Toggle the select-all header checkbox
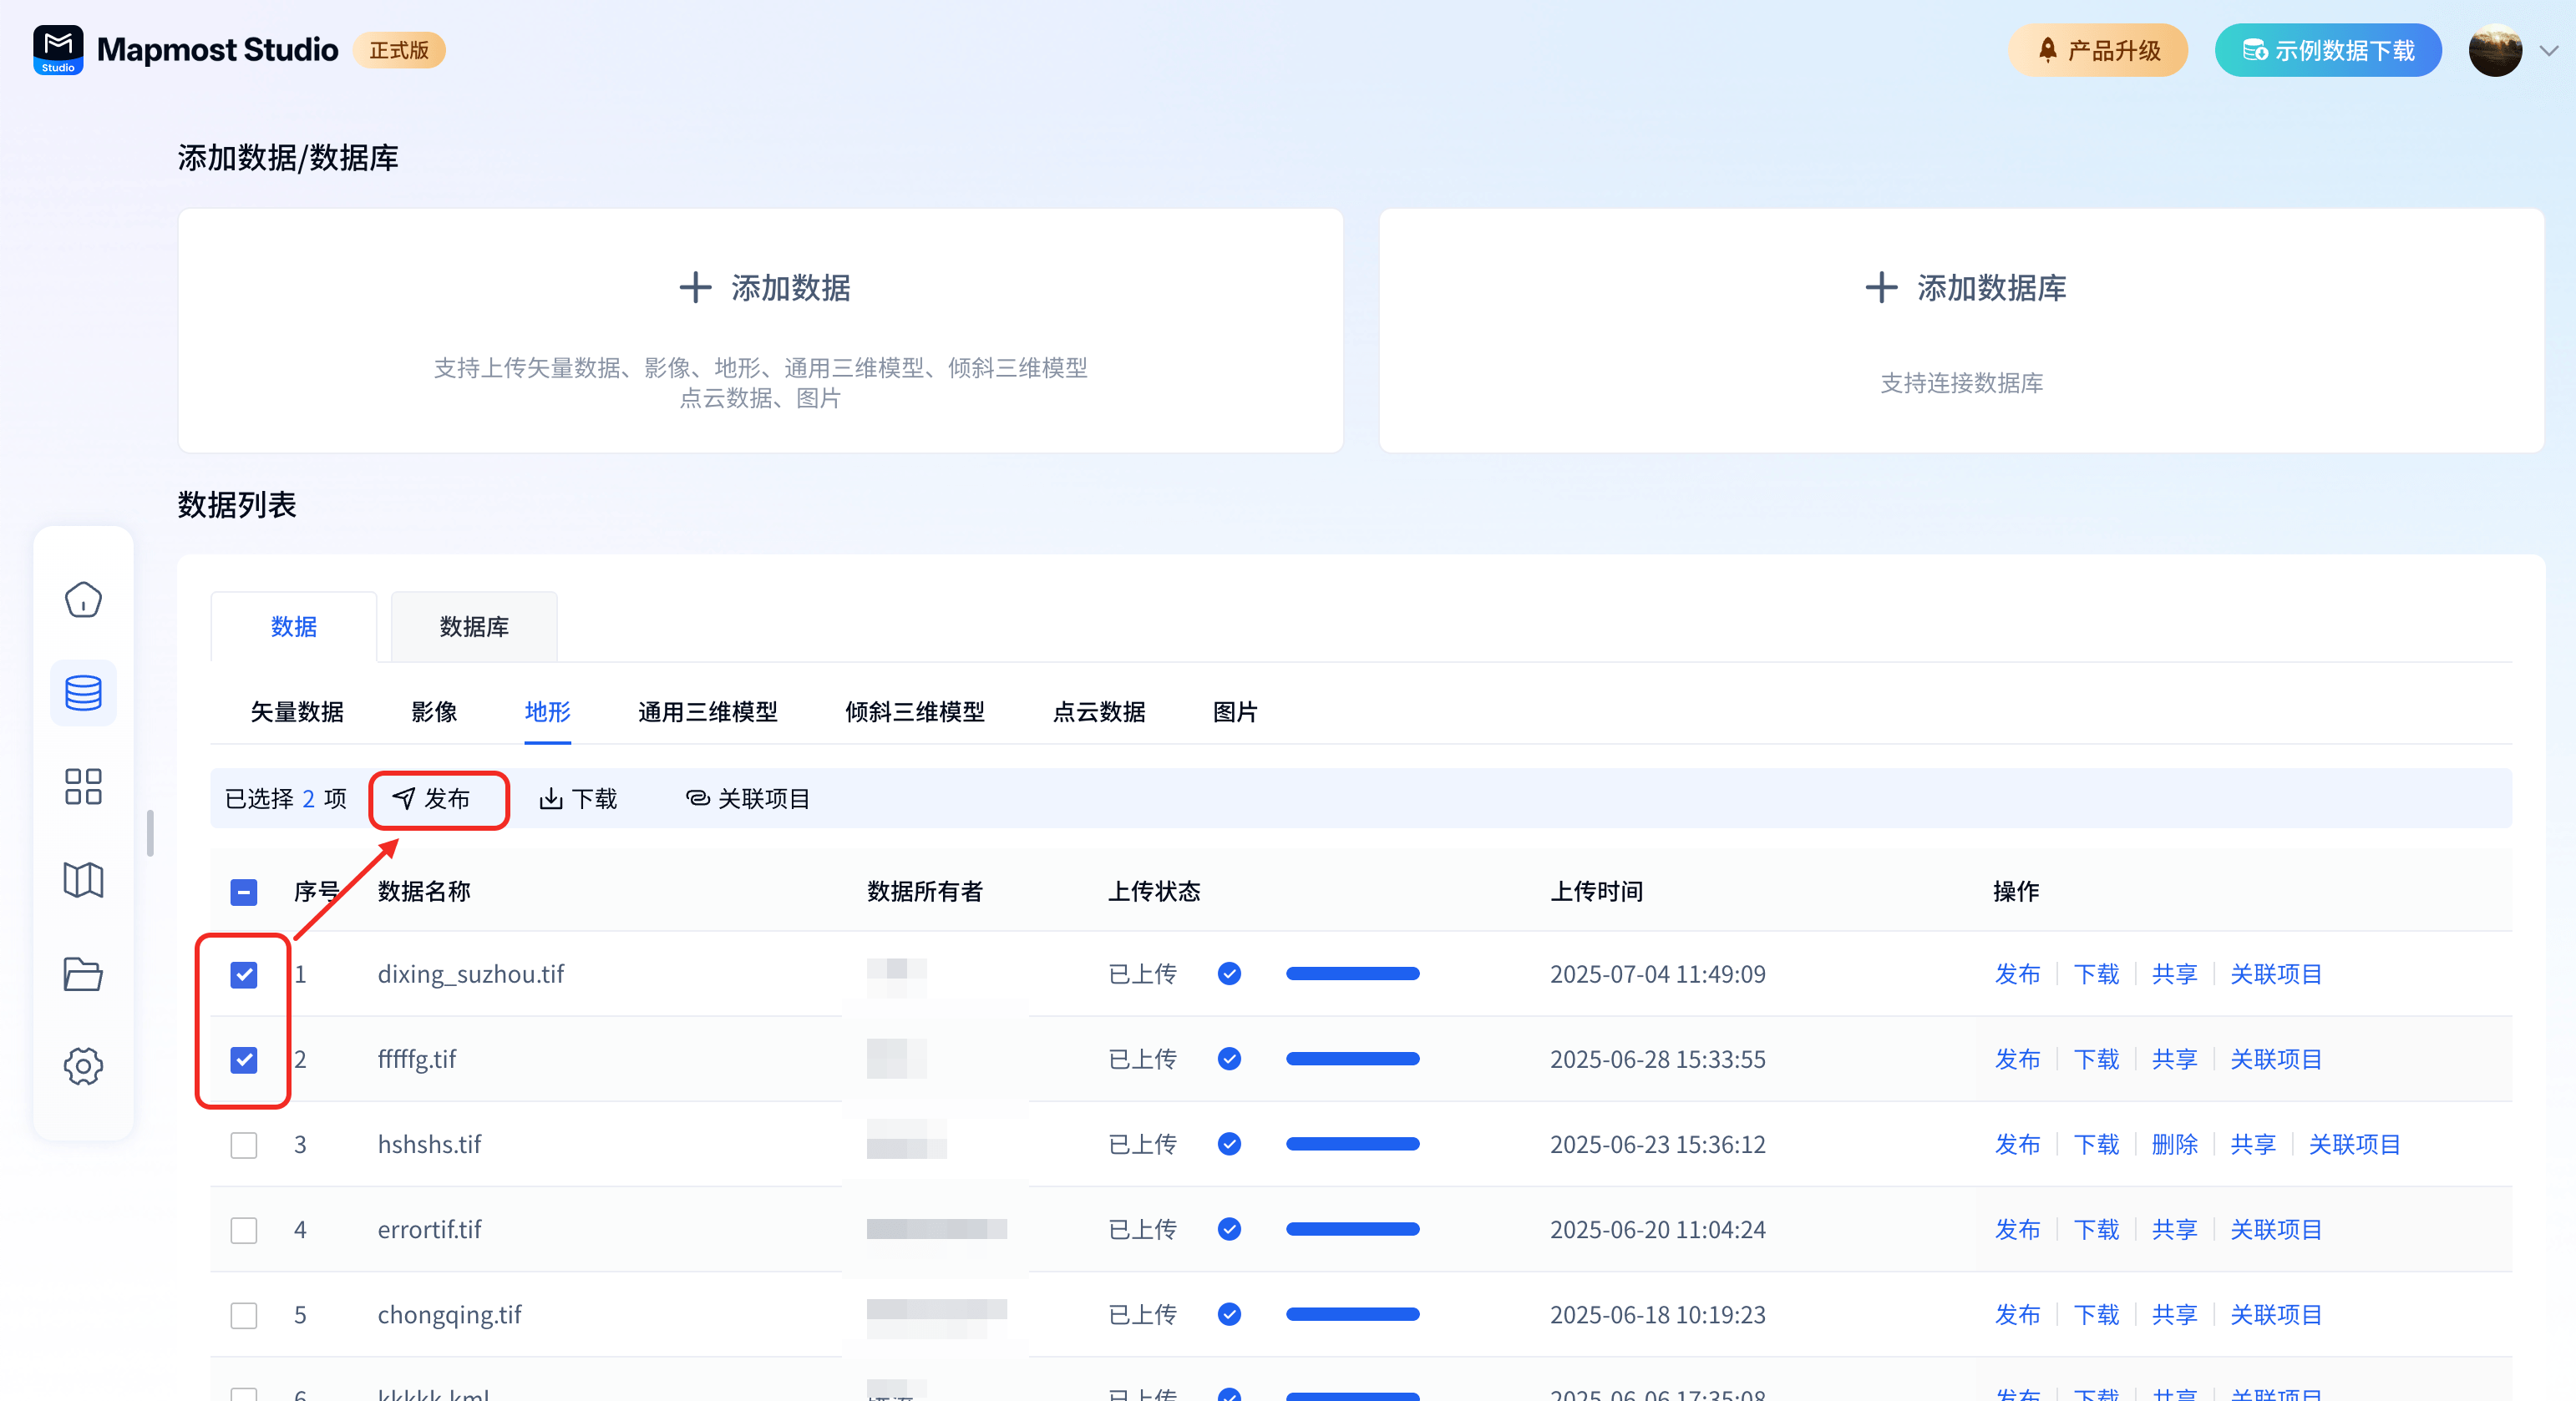2576x1401 pixels. 244,892
